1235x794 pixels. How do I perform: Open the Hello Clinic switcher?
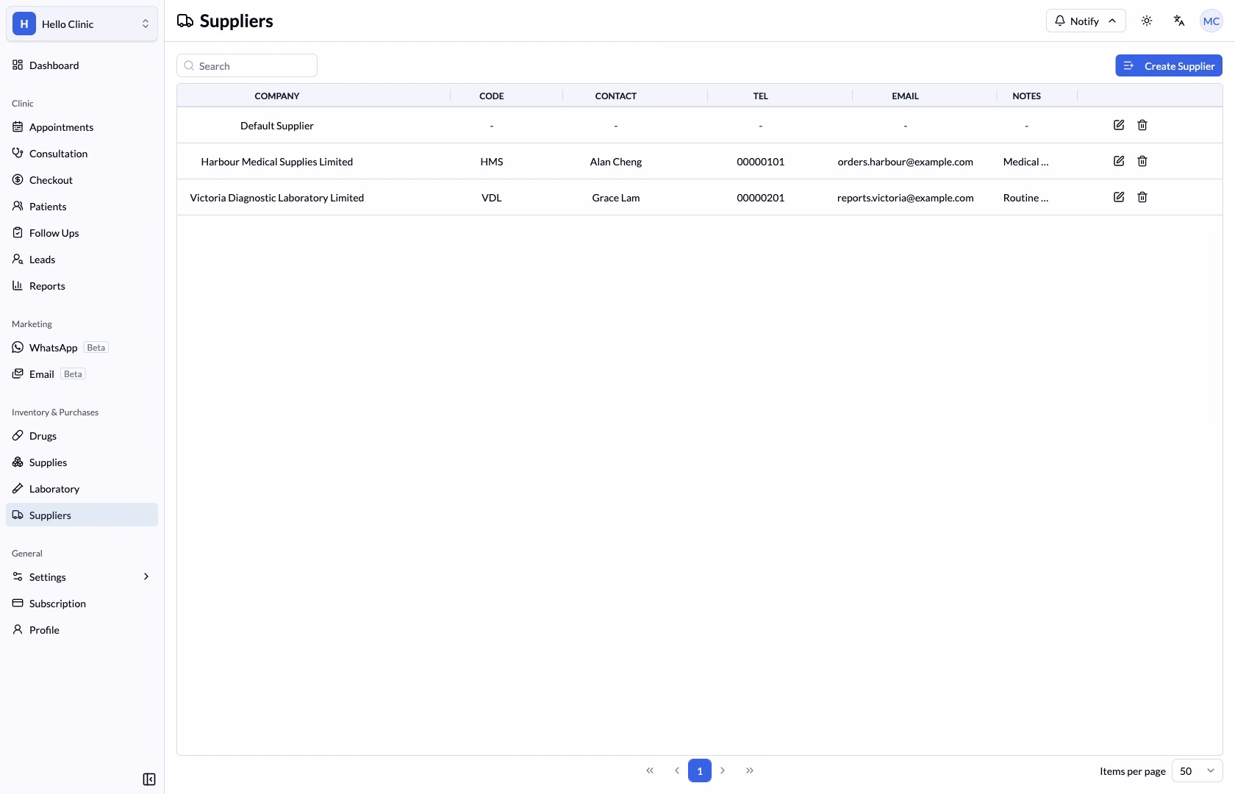coord(82,24)
